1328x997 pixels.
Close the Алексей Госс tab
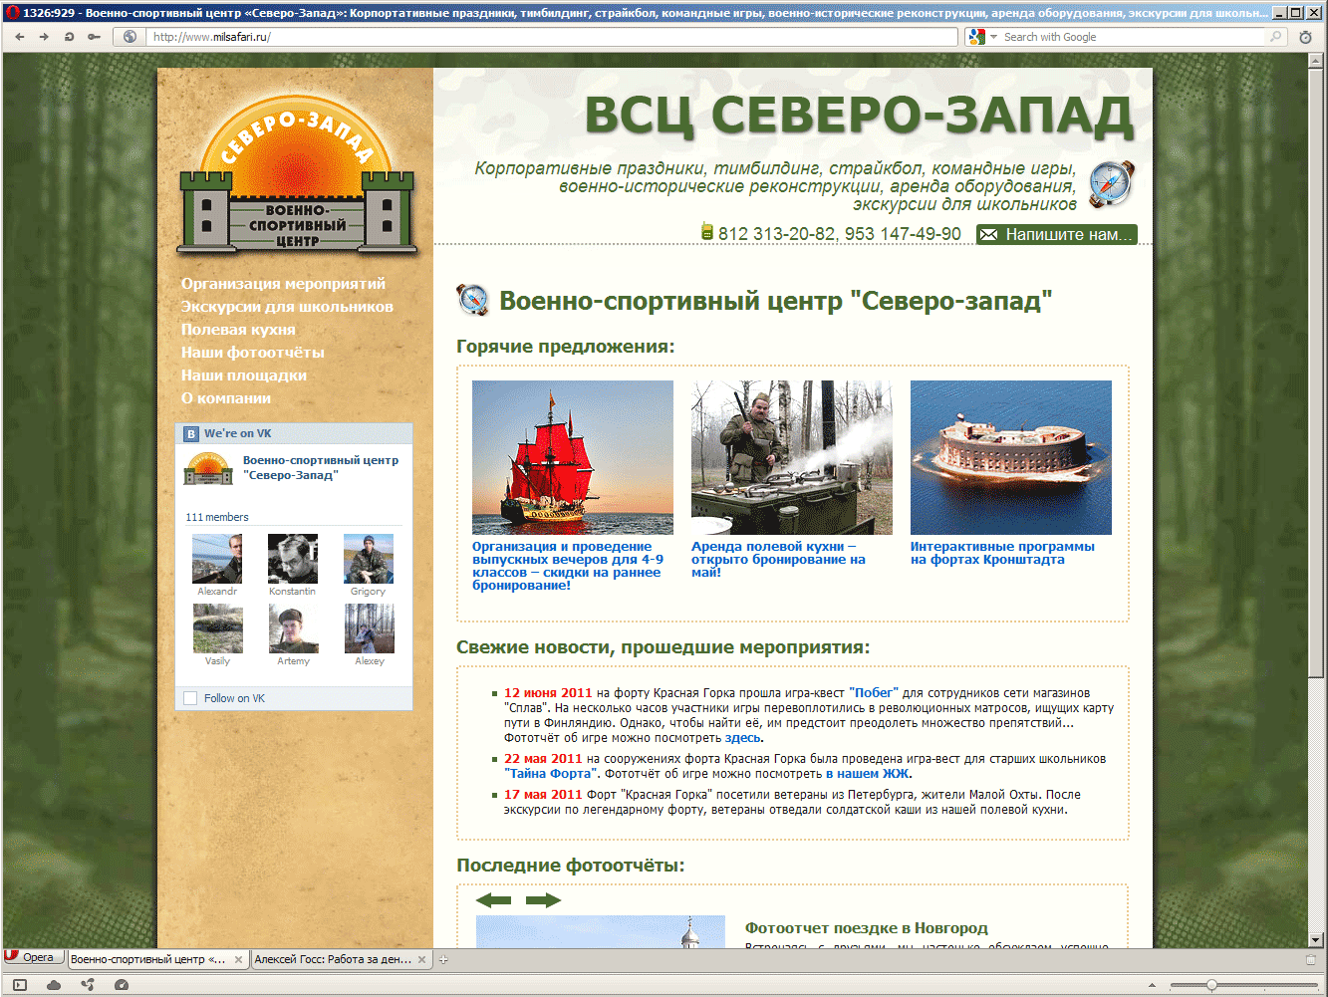pyautogui.click(x=422, y=960)
